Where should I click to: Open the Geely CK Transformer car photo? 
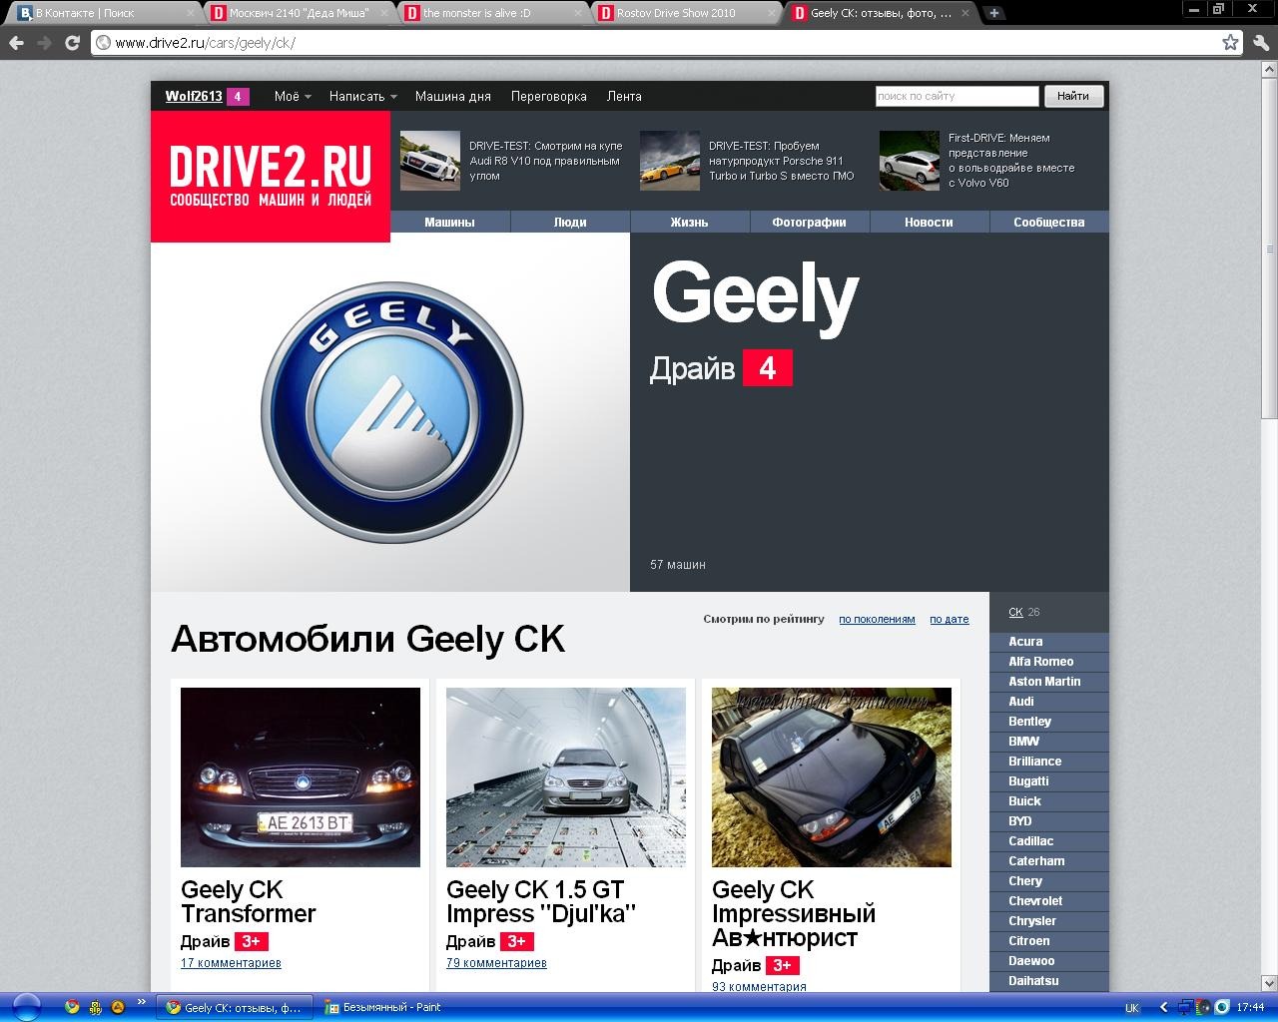point(301,777)
